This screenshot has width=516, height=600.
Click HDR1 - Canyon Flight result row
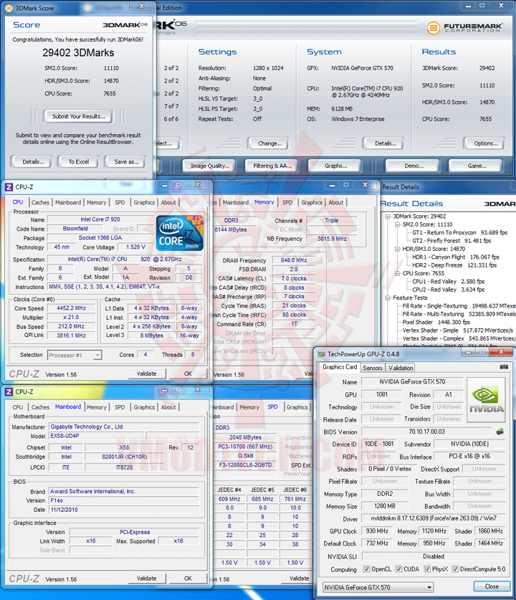click(455, 257)
